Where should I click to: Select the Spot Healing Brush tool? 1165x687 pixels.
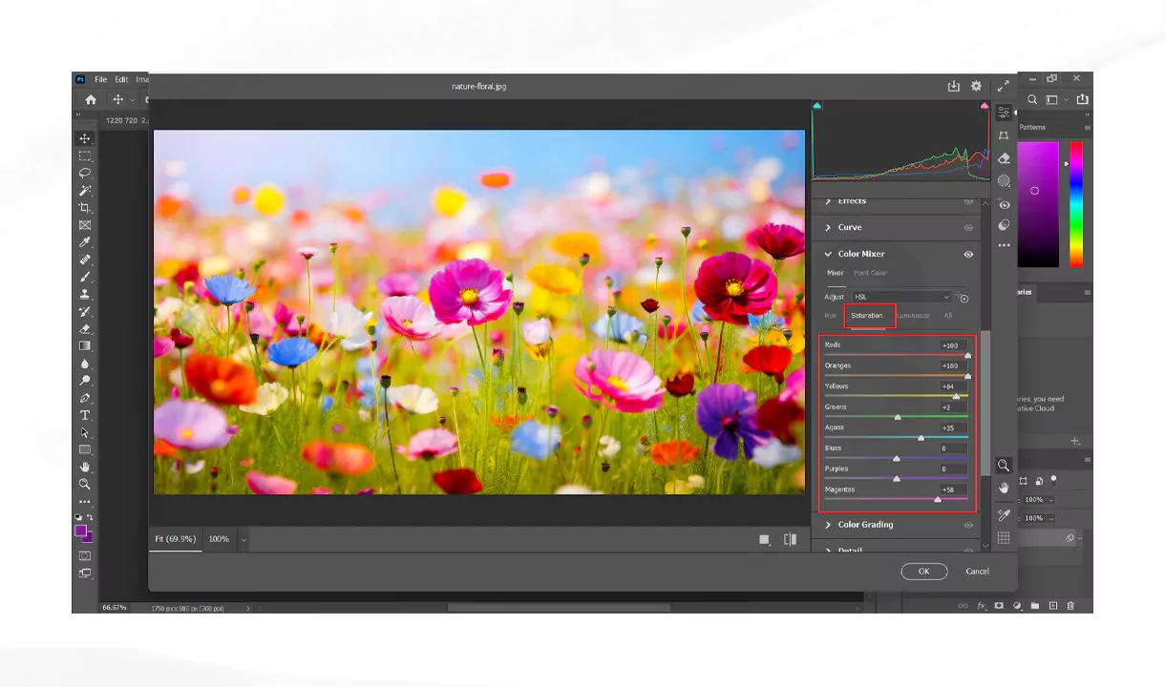click(x=85, y=259)
